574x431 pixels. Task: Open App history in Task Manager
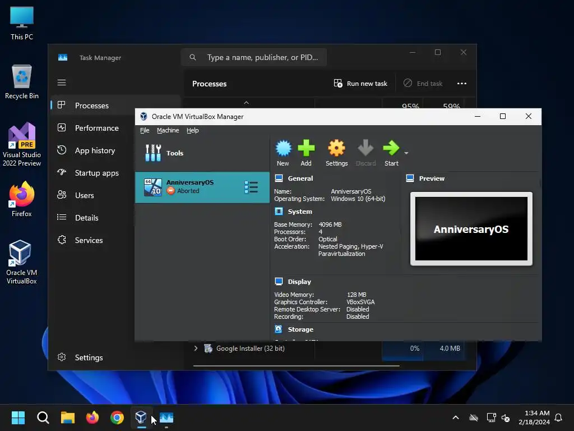[92, 150]
